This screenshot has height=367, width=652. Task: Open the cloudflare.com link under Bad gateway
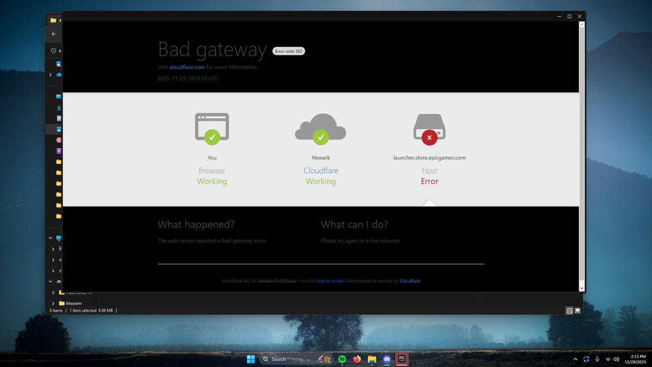187,67
